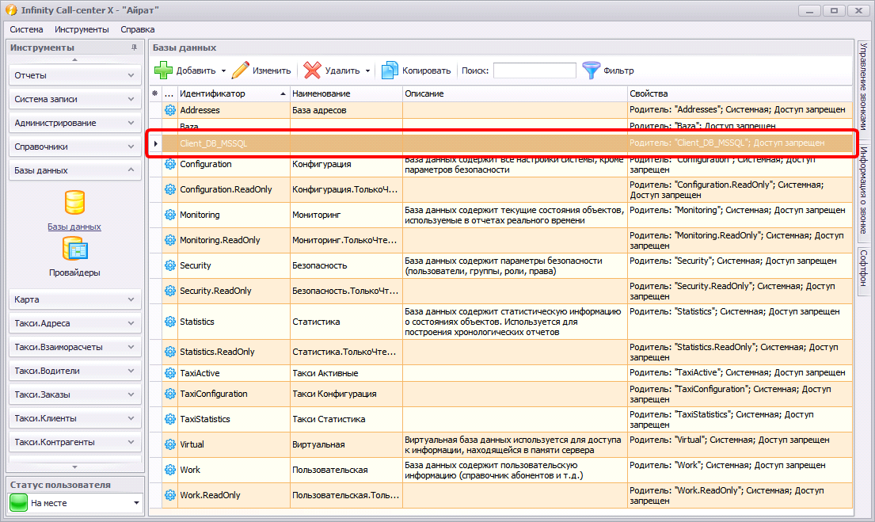Screen dimensions: 875x522
Task: Expand the Администрирование section
Action: click(74, 123)
